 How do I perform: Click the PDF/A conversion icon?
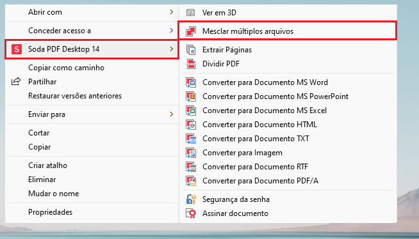click(191, 181)
